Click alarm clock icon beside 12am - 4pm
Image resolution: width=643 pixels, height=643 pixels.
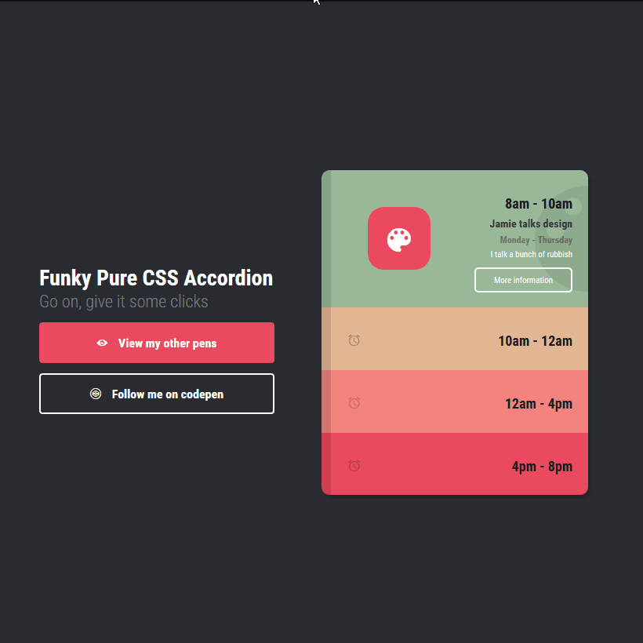pos(354,403)
